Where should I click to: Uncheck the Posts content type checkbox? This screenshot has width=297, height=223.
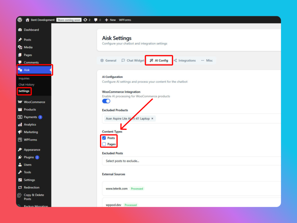[x=104, y=138]
